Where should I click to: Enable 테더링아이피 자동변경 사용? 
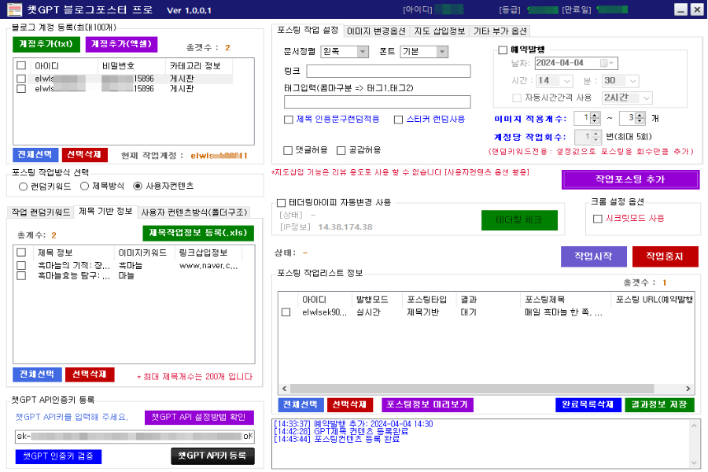pyautogui.click(x=282, y=202)
